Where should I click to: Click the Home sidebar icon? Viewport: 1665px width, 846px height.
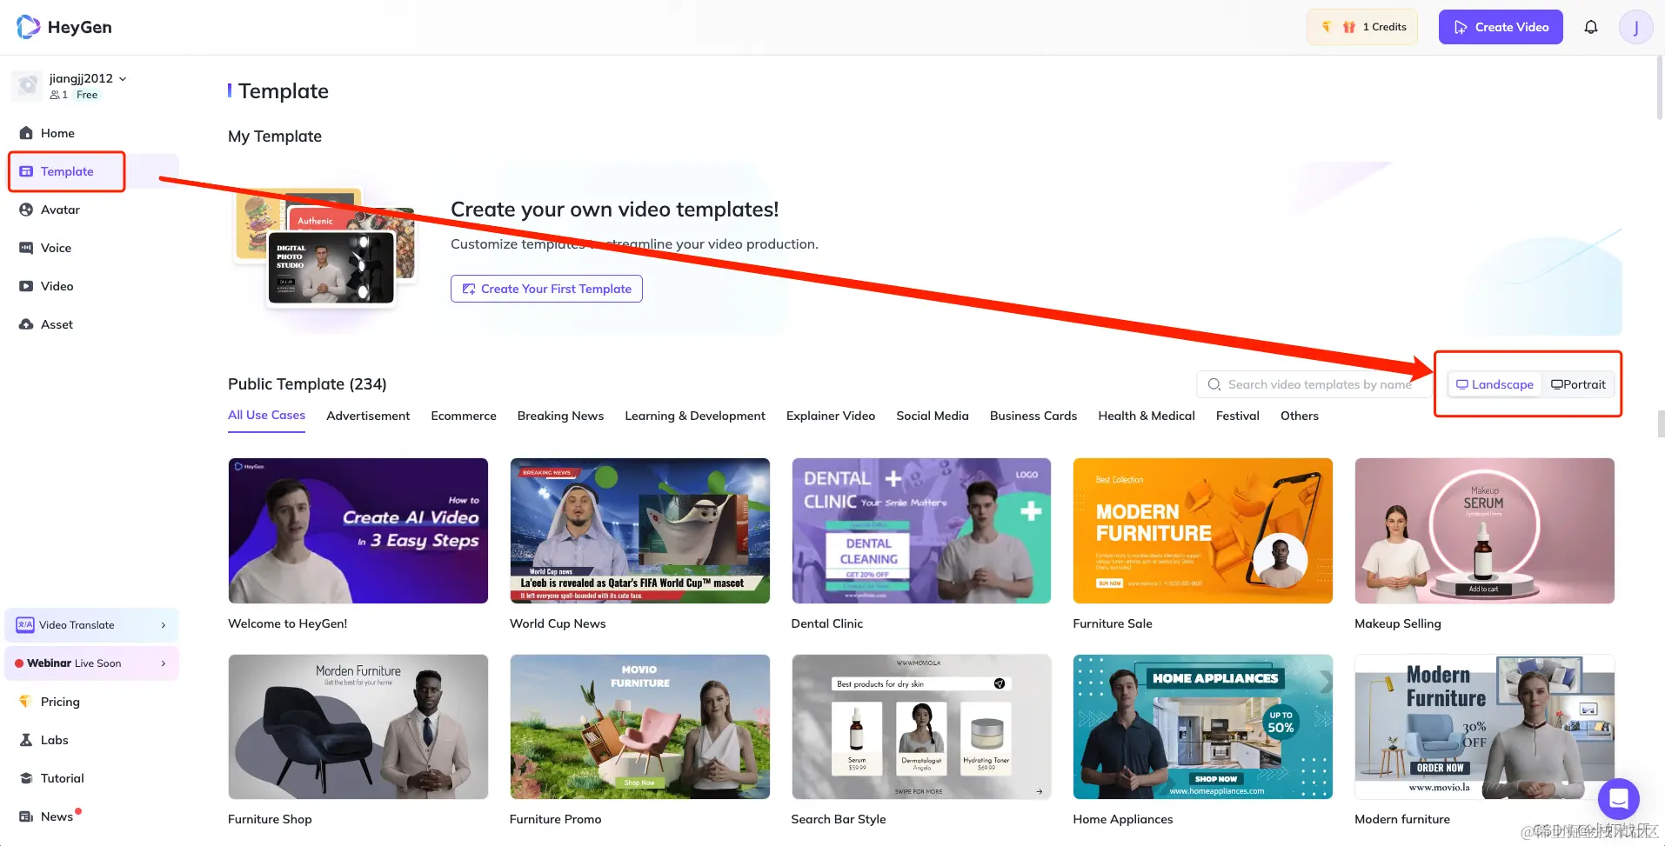tap(26, 133)
